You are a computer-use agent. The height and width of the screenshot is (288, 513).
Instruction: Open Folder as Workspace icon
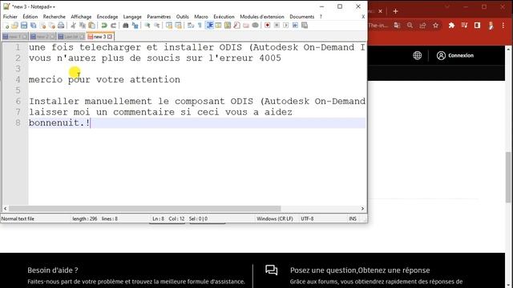click(x=246, y=26)
